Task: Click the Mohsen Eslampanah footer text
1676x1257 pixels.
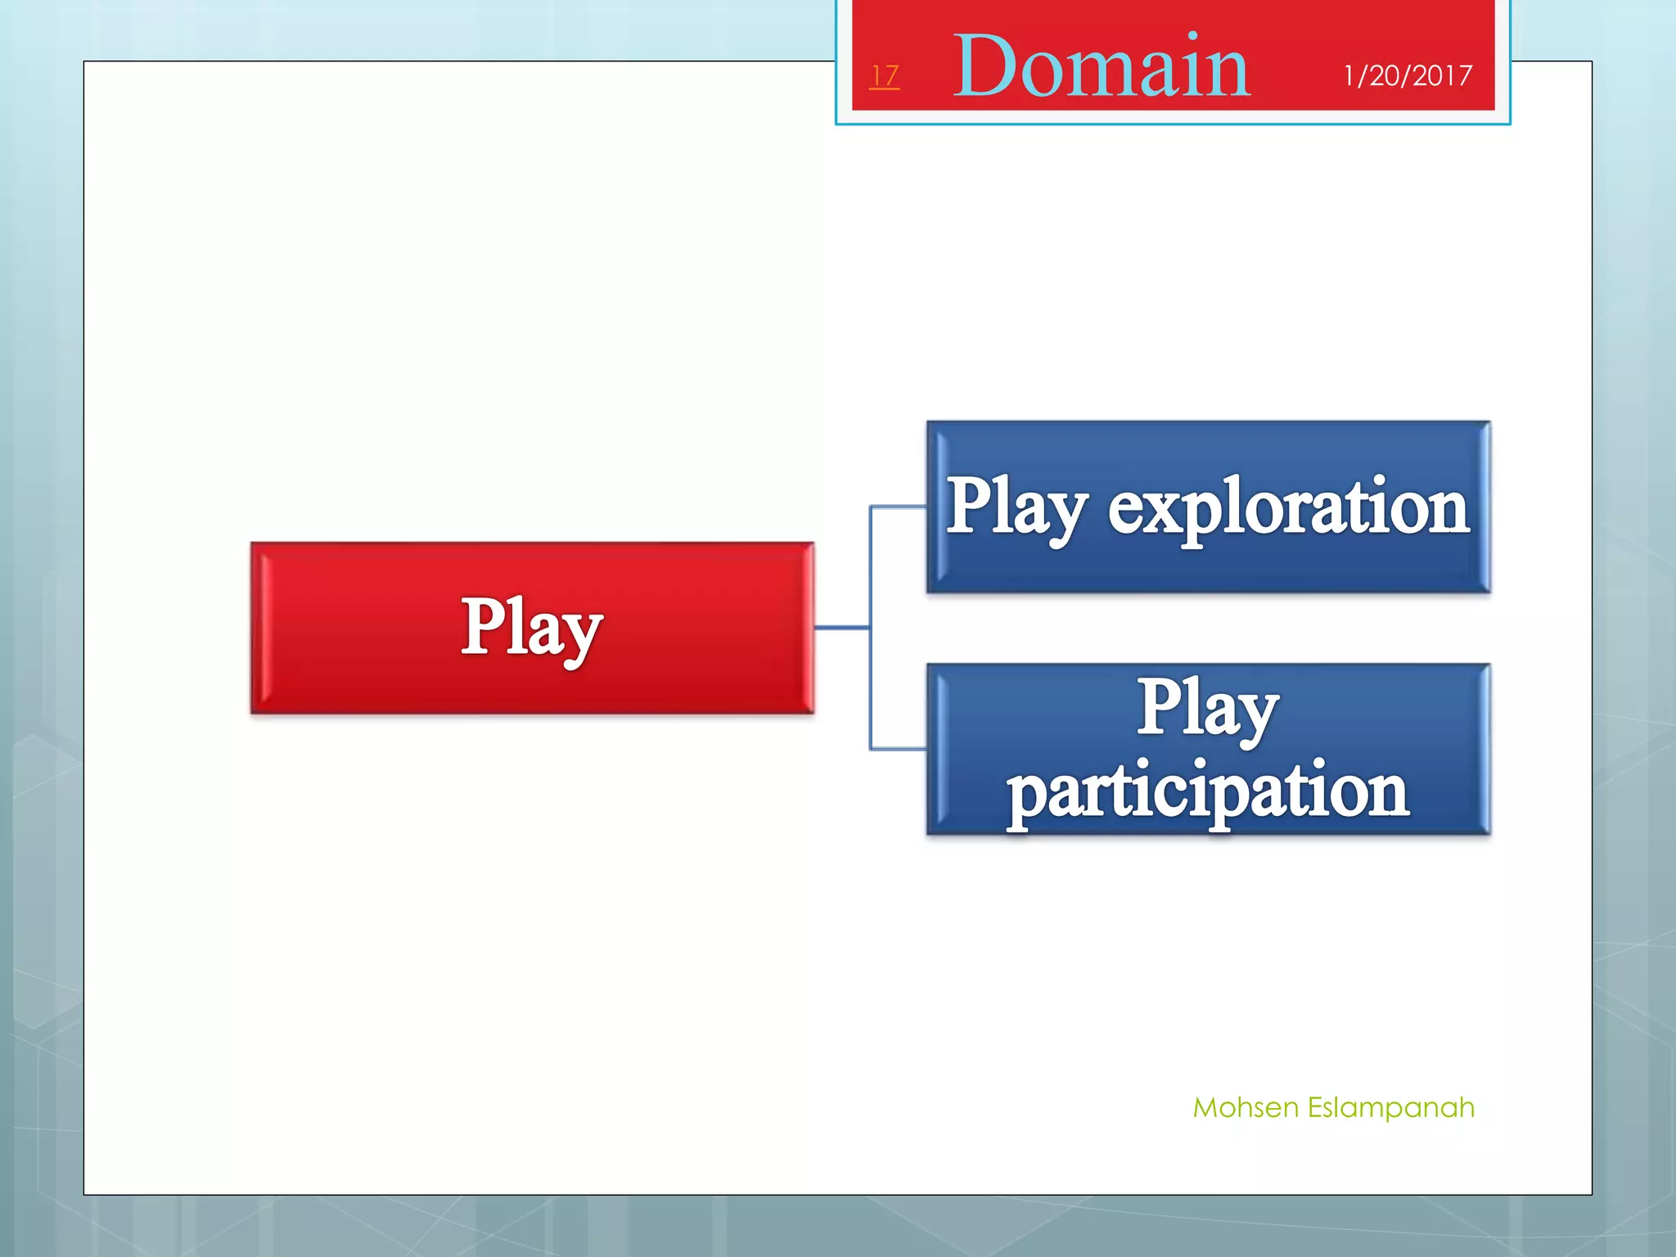Action: click(x=1333, y=1107)
